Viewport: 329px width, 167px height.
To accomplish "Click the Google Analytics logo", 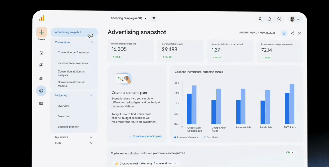I will pyautogui.click(x=42, y=18).
